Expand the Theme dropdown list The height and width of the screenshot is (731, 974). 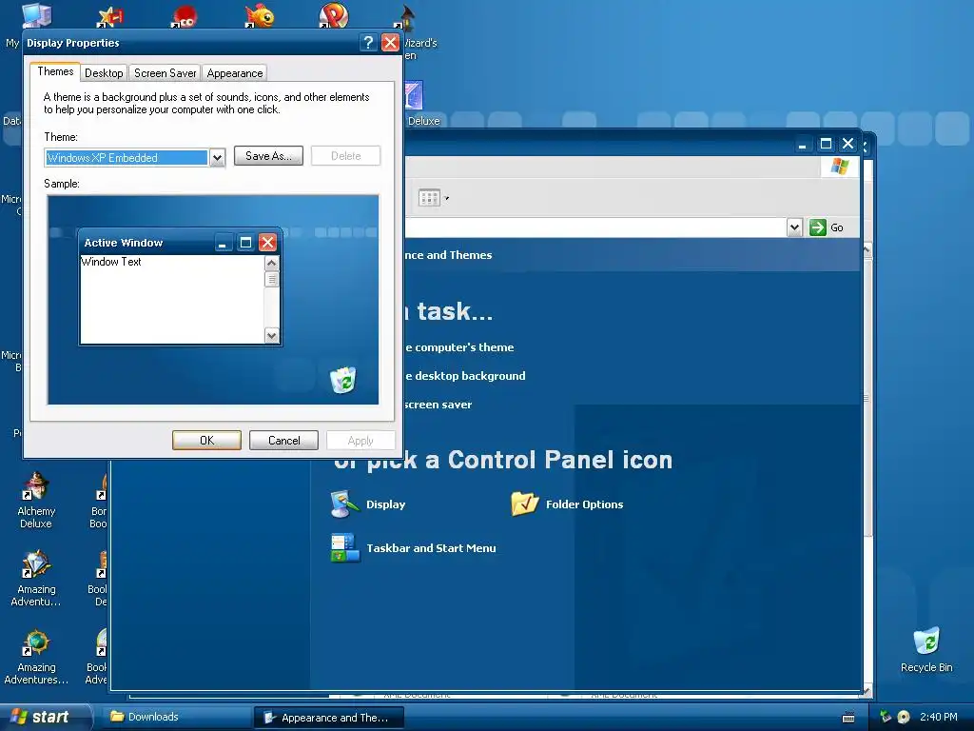217,158
